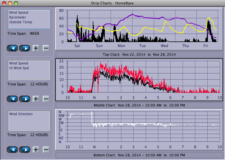This screenshot has height=160, width=225.
Task: Click the Middle Chart date range label
Action: click(139, 105)
